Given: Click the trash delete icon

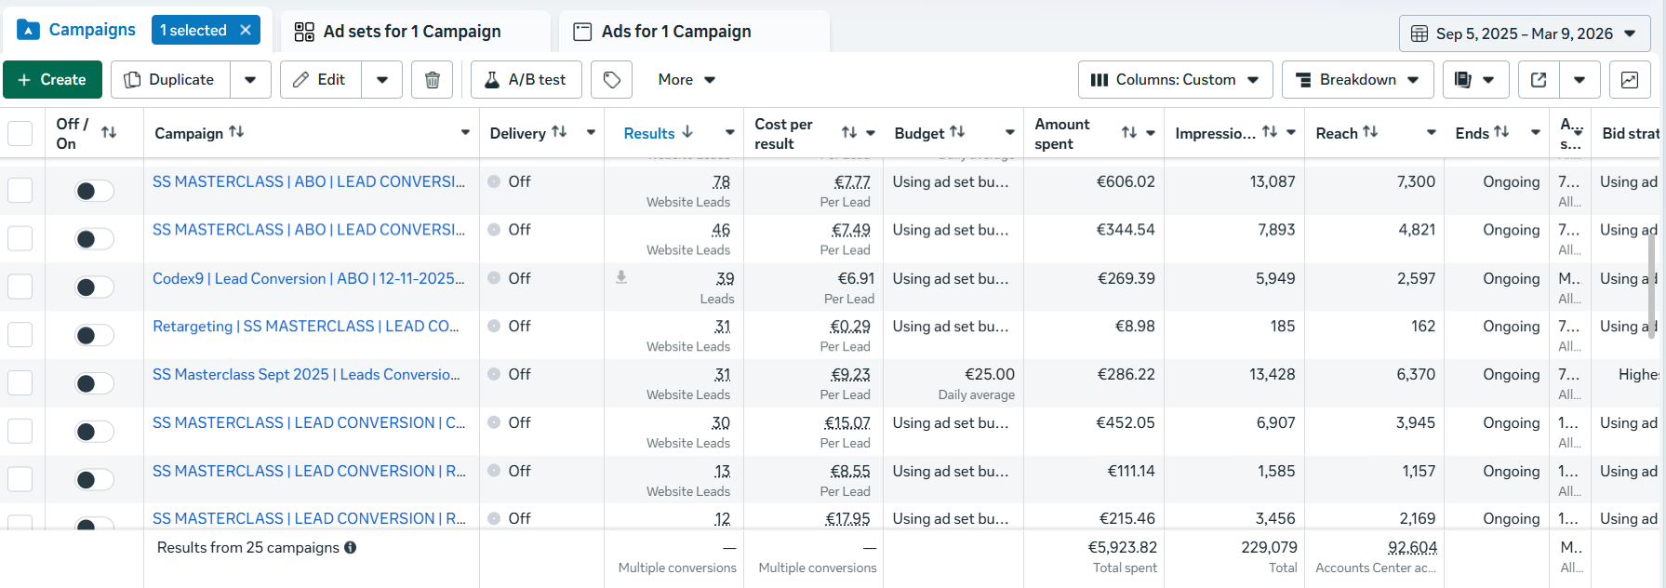Looking at the screenshot, I should pyautogui.click(x=433, y=80).
